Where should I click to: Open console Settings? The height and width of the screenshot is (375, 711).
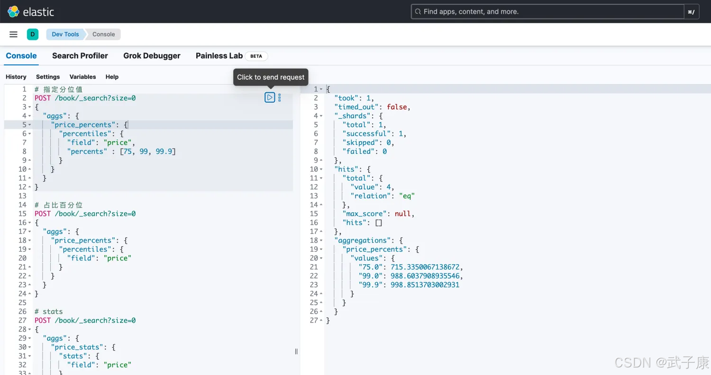(x=48, y=77)
